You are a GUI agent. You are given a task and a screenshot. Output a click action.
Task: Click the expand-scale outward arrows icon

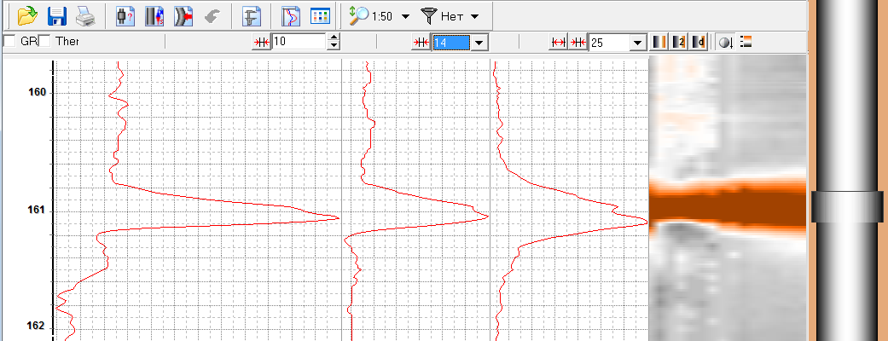559,42
